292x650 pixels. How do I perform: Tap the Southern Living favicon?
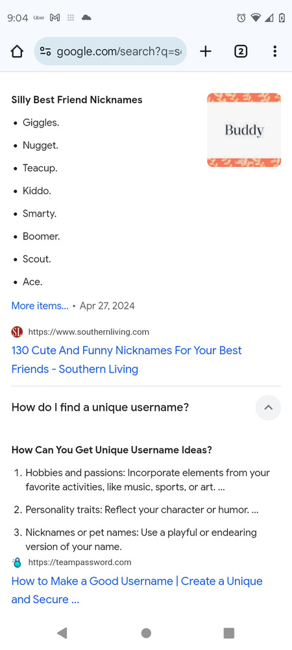(x=17, y=332)
